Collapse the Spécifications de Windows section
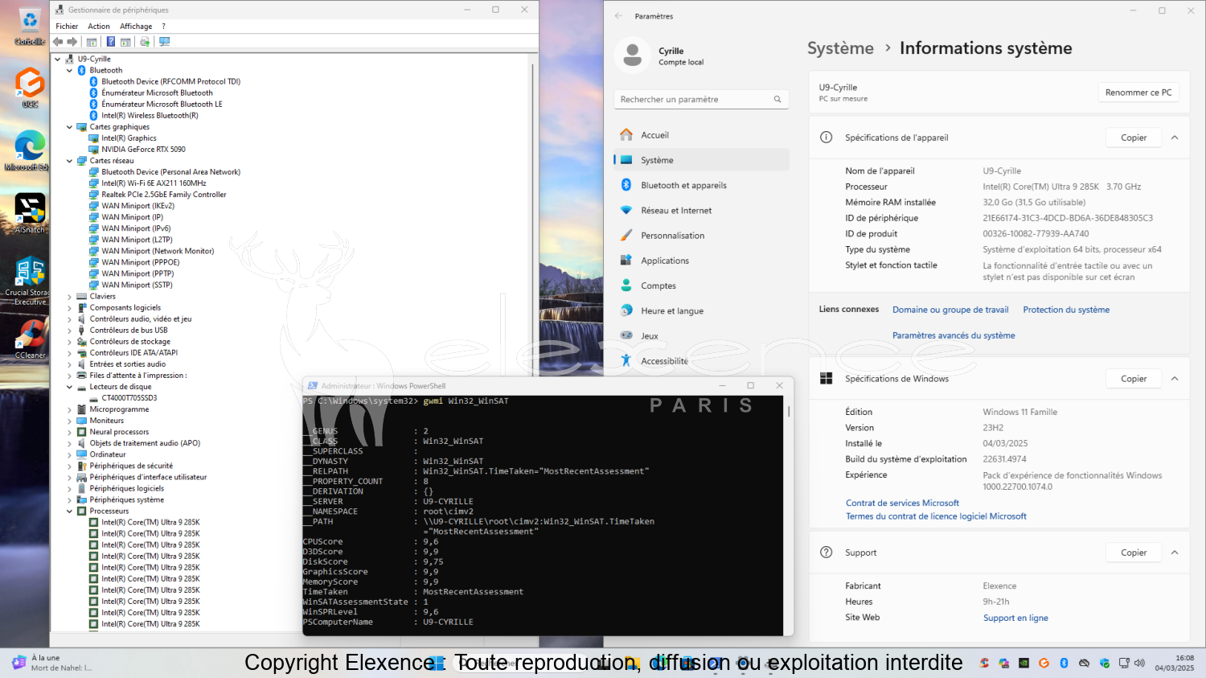Viewport: 1206px width, 678px height. (1175, 379)
